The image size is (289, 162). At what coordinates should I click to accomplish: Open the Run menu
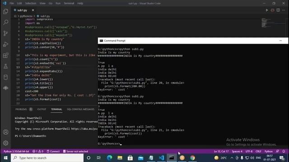point(58,3)
